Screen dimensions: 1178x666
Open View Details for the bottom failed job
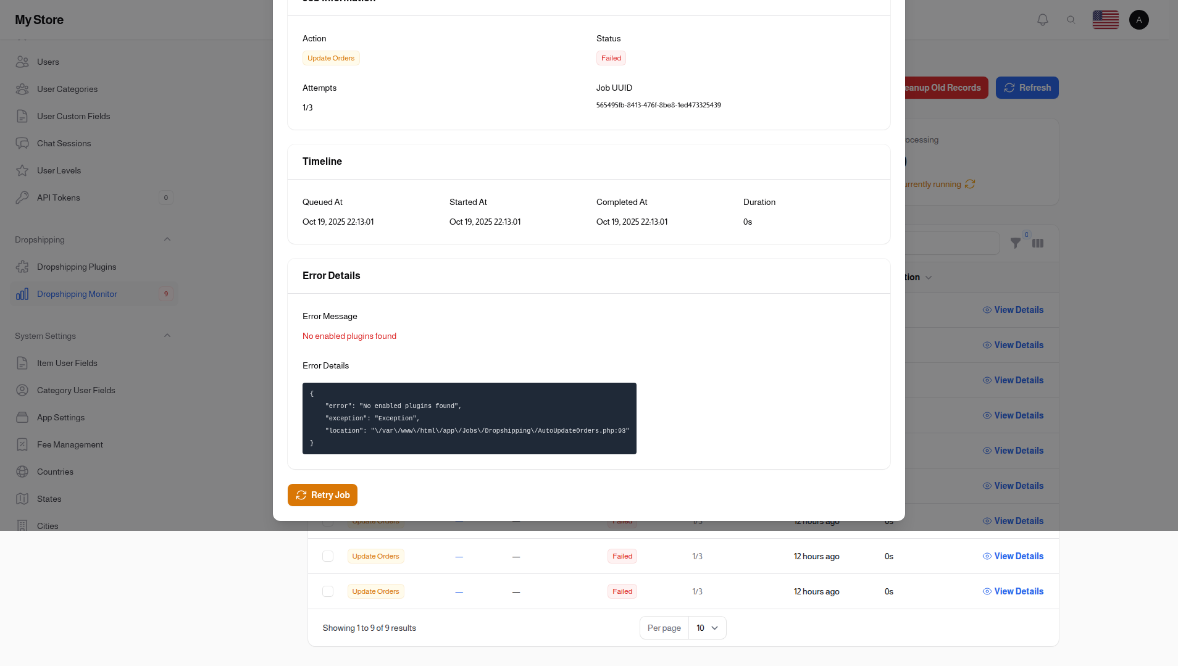coord(1012,591)
